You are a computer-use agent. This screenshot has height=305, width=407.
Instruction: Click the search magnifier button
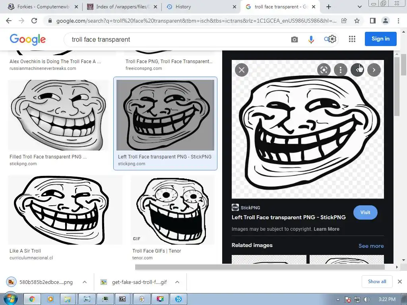click(x=327, y=39)
